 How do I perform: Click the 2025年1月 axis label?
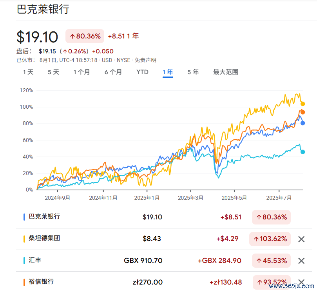(x=147, y=198)
